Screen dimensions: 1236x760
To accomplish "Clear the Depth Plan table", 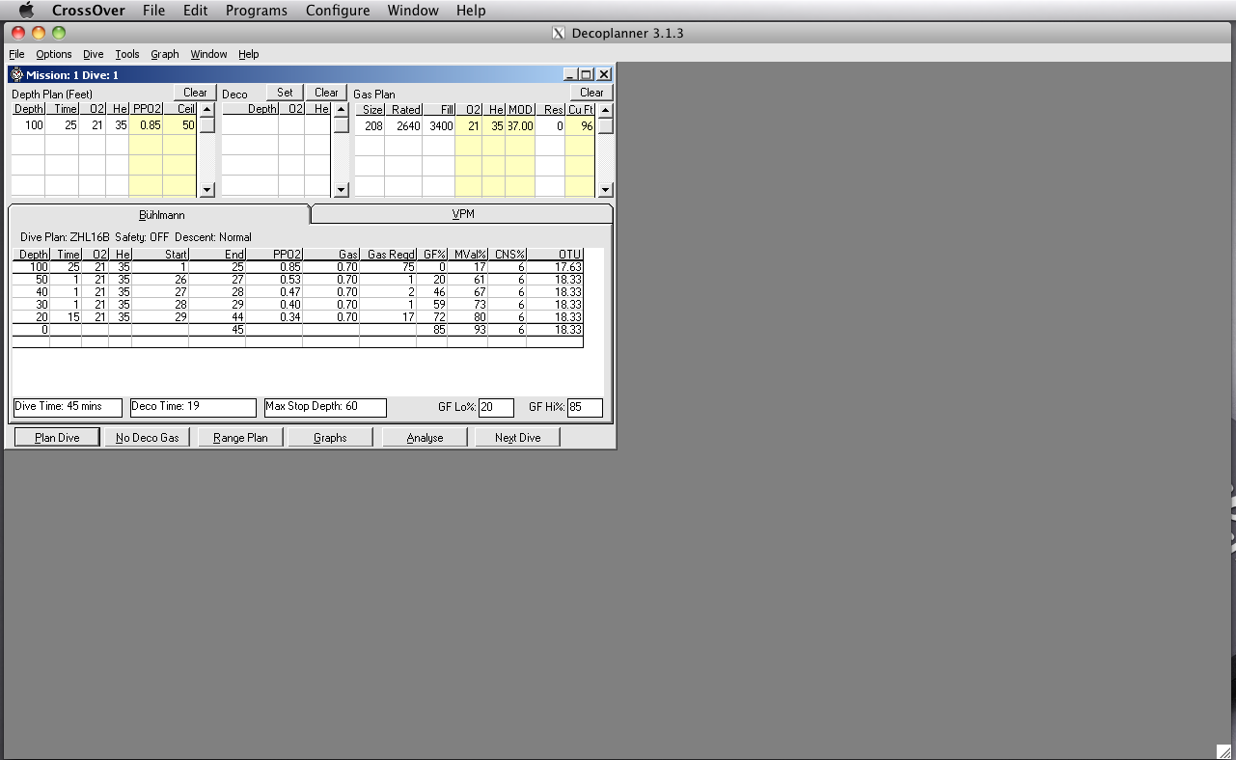I will [195, 93].
